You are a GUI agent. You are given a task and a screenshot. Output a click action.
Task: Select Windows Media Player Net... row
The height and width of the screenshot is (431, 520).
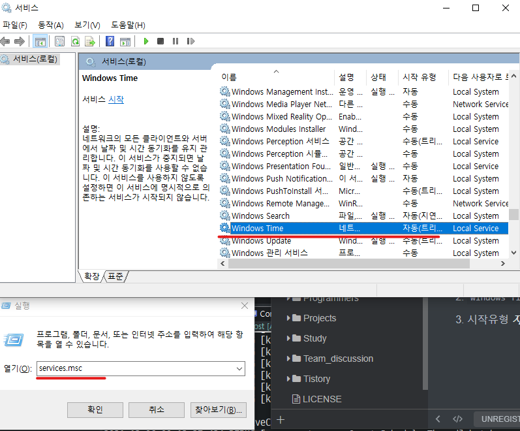tap(364, 104)
